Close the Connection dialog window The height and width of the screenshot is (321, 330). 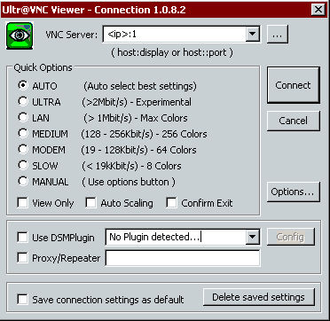click(318, 10)
